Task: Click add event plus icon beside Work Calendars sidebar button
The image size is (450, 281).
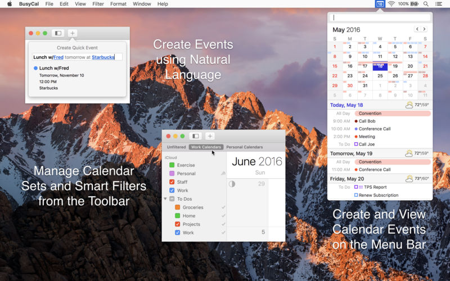Action: [210, 136]
